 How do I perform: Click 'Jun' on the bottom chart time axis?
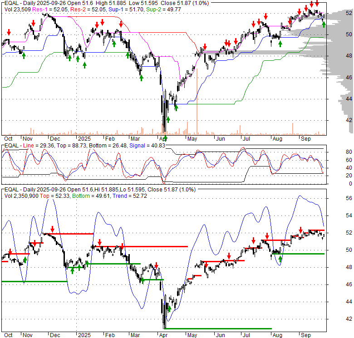tap(221, 335)
